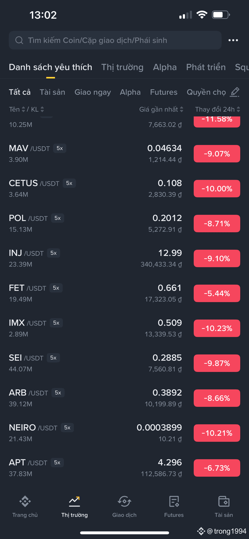This screenshot has height=539, width=249.
Task: Open Giao dịch trade icon
Action: point(124,501)
